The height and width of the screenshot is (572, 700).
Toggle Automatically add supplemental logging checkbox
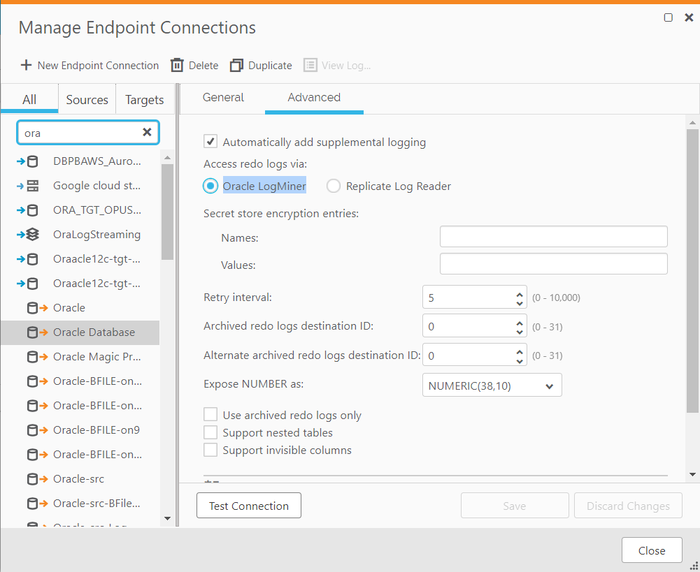pos(210,142)
